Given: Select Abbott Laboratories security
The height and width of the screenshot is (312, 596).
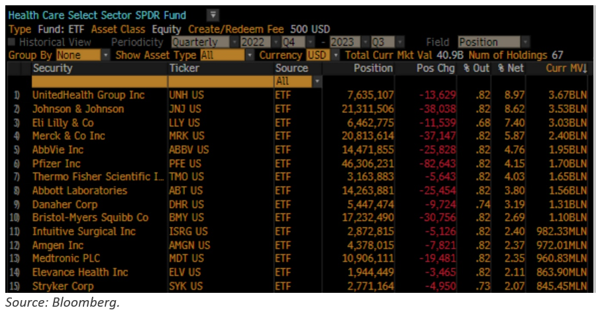Looking at the screenshot, I should tap(79, 190).
